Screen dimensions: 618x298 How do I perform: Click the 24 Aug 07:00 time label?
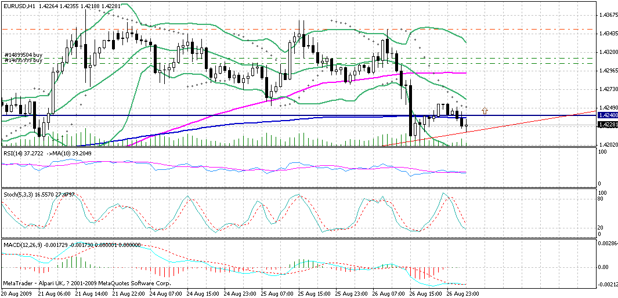pyautogui.click(x=165, y=294)
